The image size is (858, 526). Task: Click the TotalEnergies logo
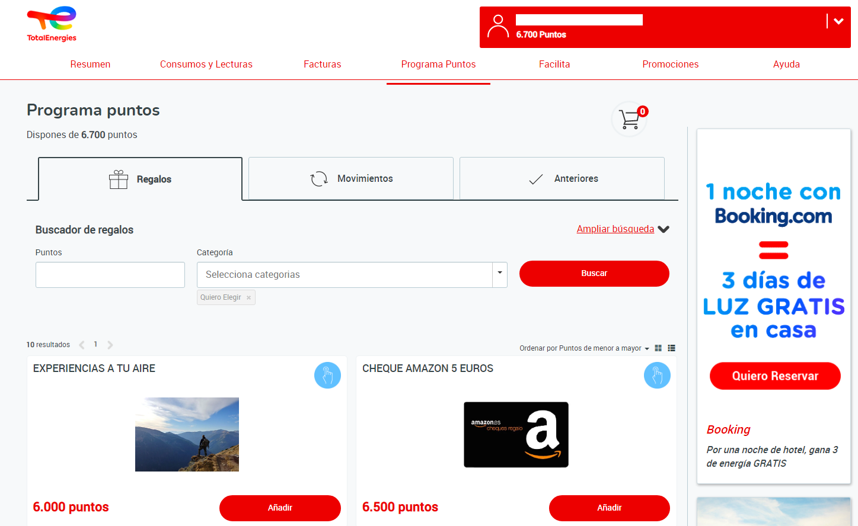(52, 24)
